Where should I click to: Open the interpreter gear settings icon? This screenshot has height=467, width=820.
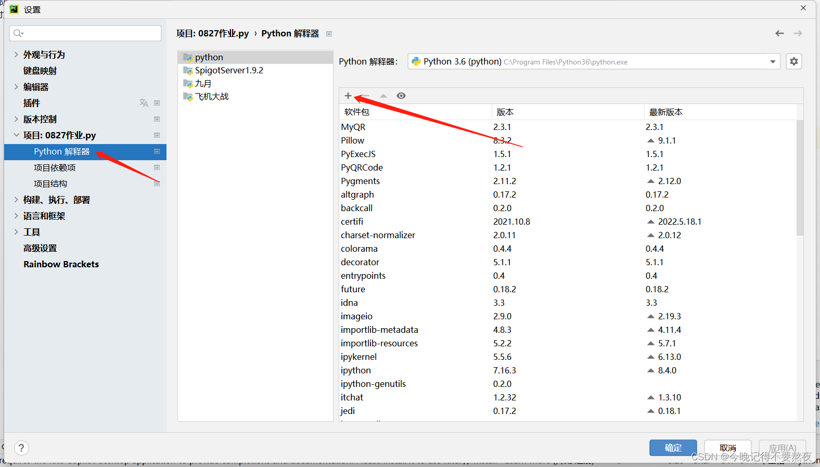tap(794, 61)
